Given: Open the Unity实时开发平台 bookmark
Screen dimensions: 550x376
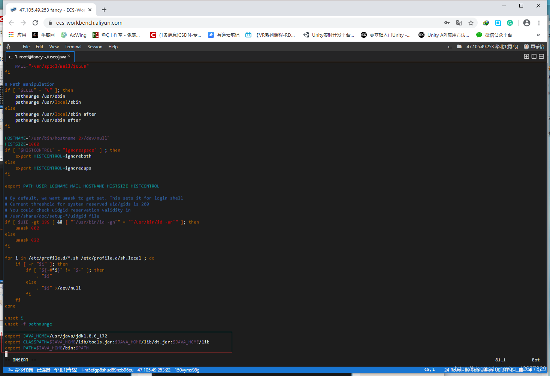Looking at the screenshot, I should [x=329, y=35].
